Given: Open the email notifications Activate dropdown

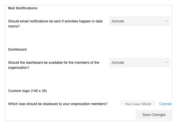Looking at the screenshot, I should tap(139, 21).
